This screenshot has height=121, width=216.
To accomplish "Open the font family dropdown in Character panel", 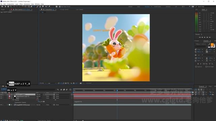I will [201, 44].
